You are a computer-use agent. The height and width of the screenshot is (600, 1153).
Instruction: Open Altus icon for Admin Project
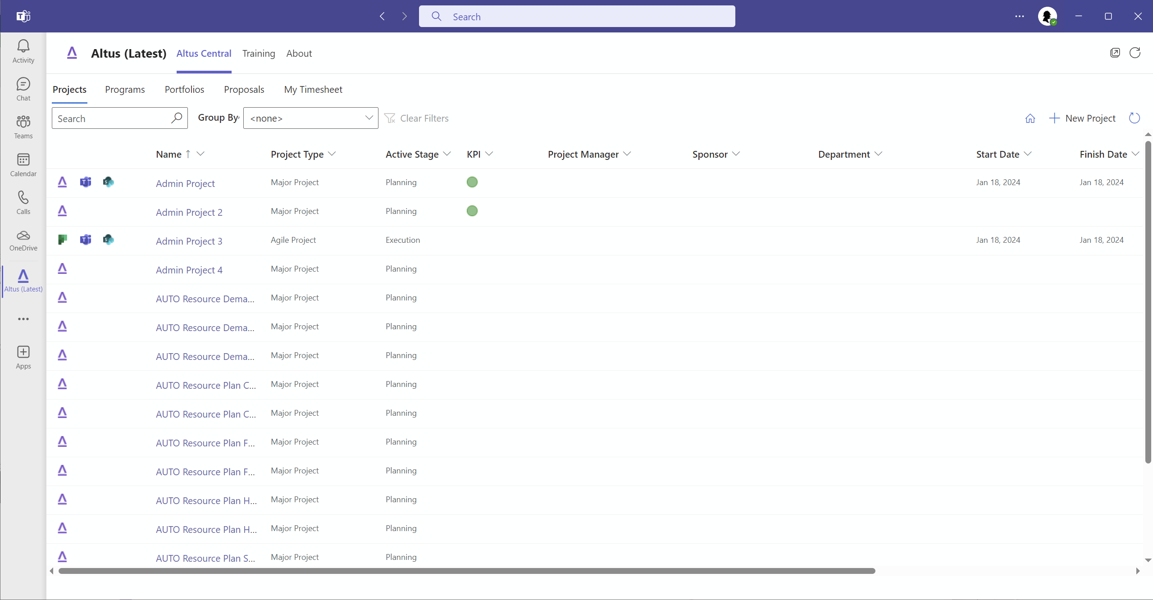[x=63, y=182]
